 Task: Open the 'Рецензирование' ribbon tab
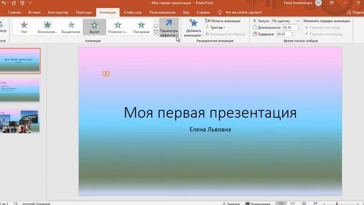162,13
